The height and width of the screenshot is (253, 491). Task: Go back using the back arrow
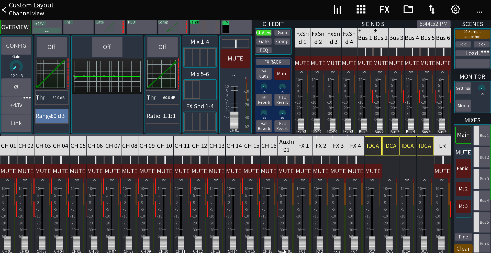coord(4,9)
